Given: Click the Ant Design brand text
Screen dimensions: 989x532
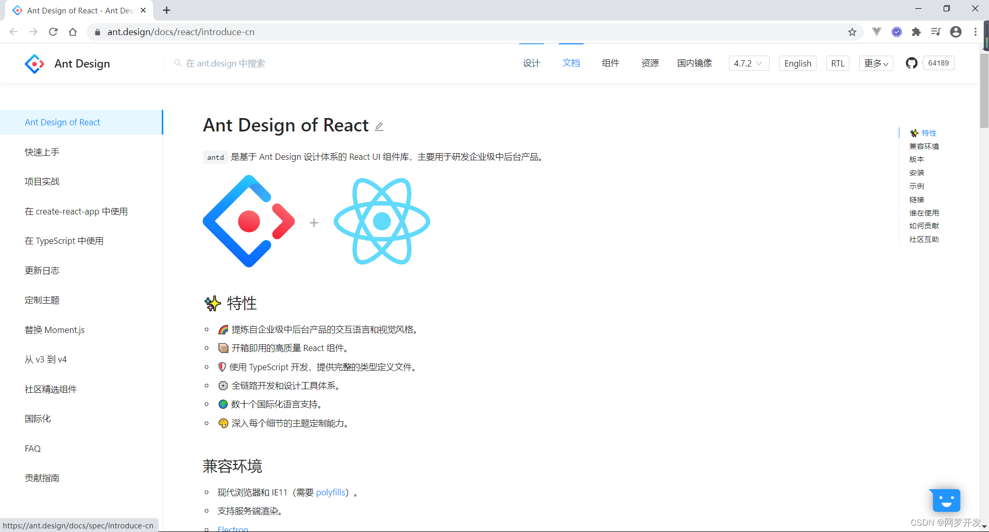Looking at the screenshot, I should click(82, 63).
